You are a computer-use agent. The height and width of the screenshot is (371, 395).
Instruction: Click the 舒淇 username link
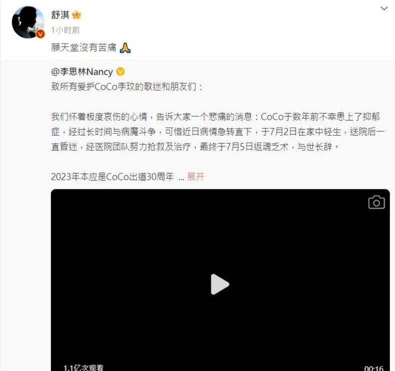pyautogui.click(x=60, y=15)
